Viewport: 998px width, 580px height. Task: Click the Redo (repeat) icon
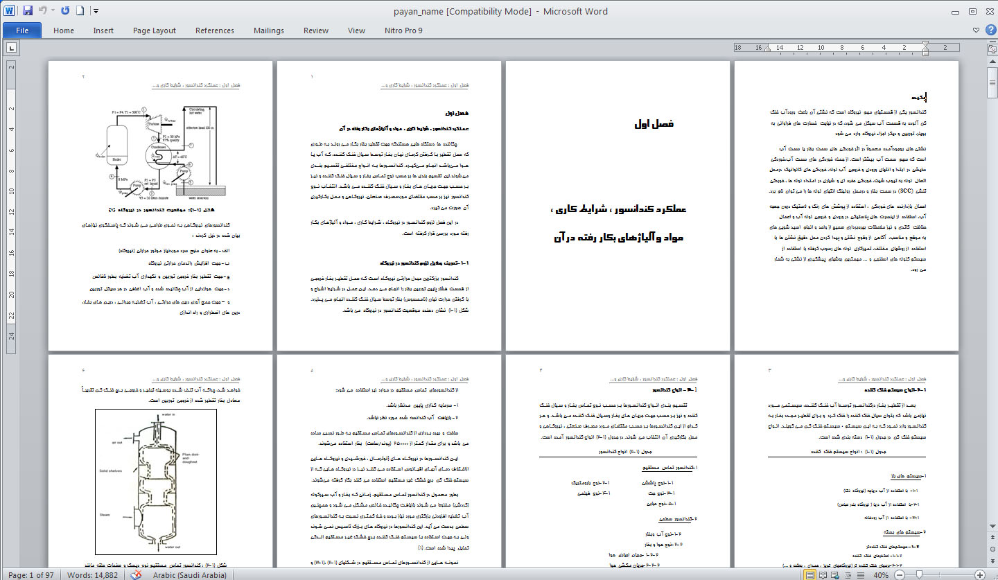click(x=65, y=11)
